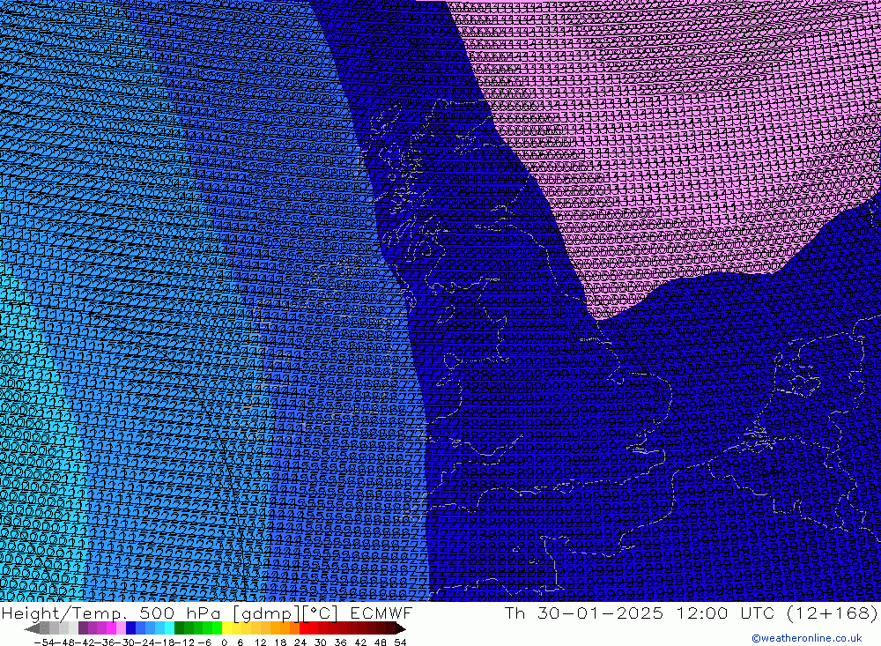The image size is (881, 646).
Task: Click the '12:00 UTC' time text
Action: [725, 613]
